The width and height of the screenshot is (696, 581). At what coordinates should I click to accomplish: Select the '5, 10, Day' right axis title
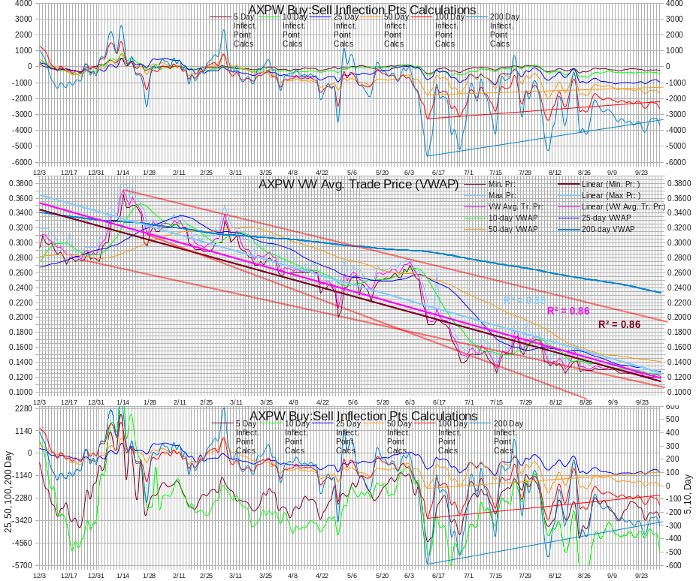(687, 492)
